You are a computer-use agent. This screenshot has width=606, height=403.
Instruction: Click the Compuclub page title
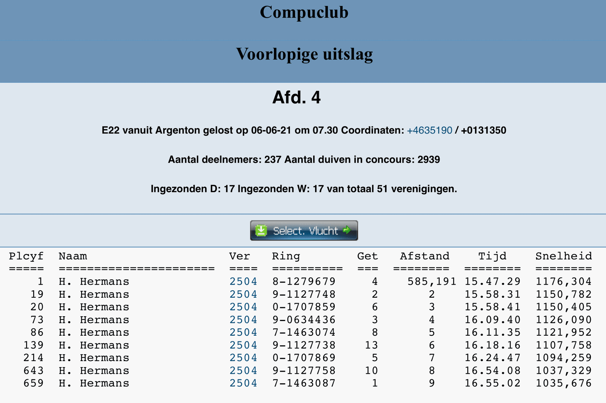pos(304,12)
